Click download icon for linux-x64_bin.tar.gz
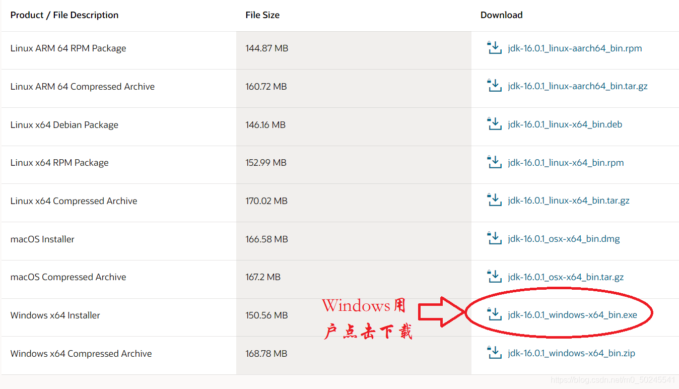 495,201
